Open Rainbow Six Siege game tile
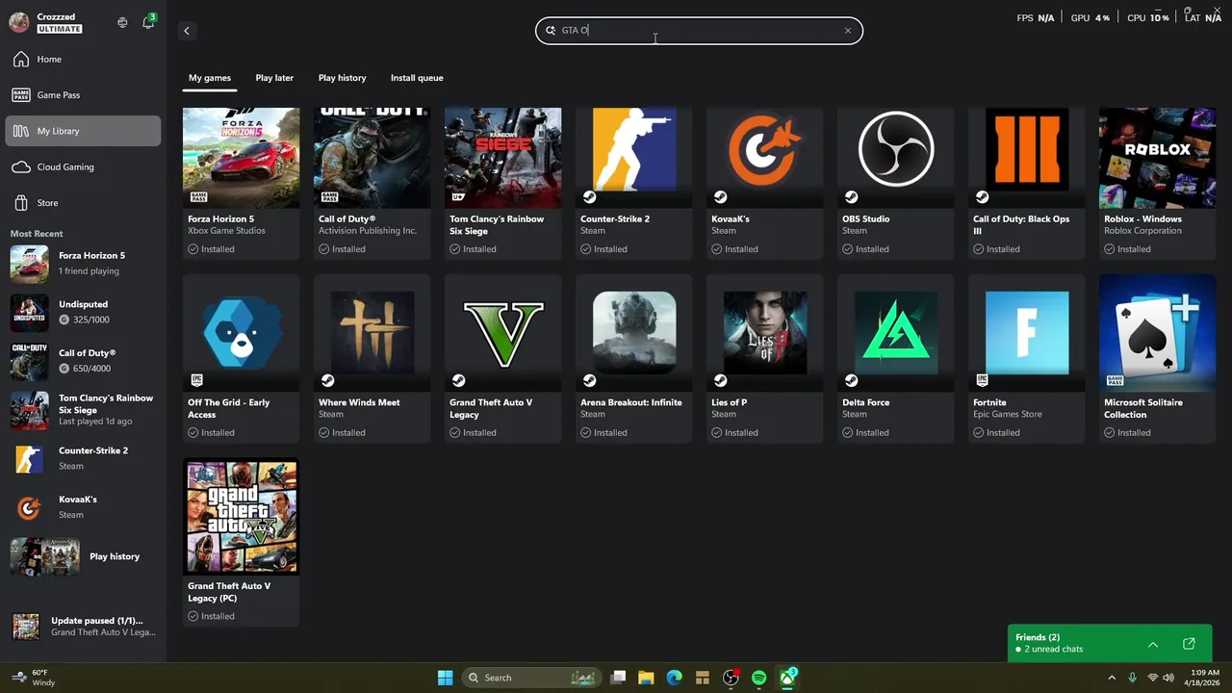 502,183
